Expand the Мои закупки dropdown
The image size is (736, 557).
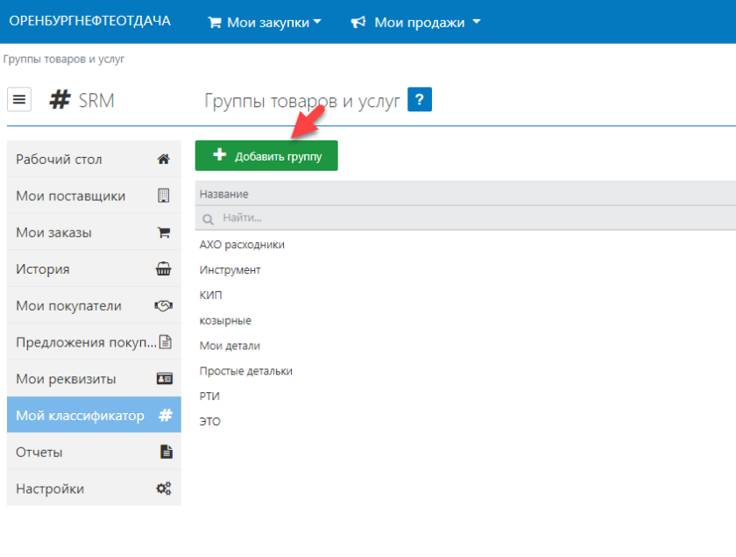[265, 23]
